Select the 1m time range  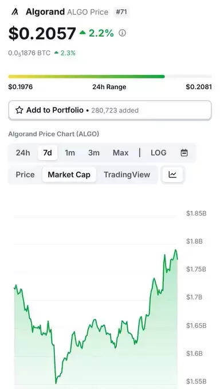click(69, 153)
